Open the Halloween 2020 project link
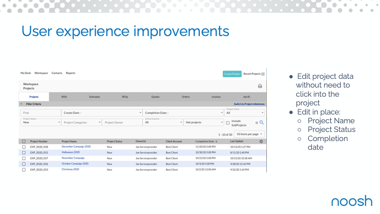The height and width of the screenshot is (214, 380). click(70, 152)
